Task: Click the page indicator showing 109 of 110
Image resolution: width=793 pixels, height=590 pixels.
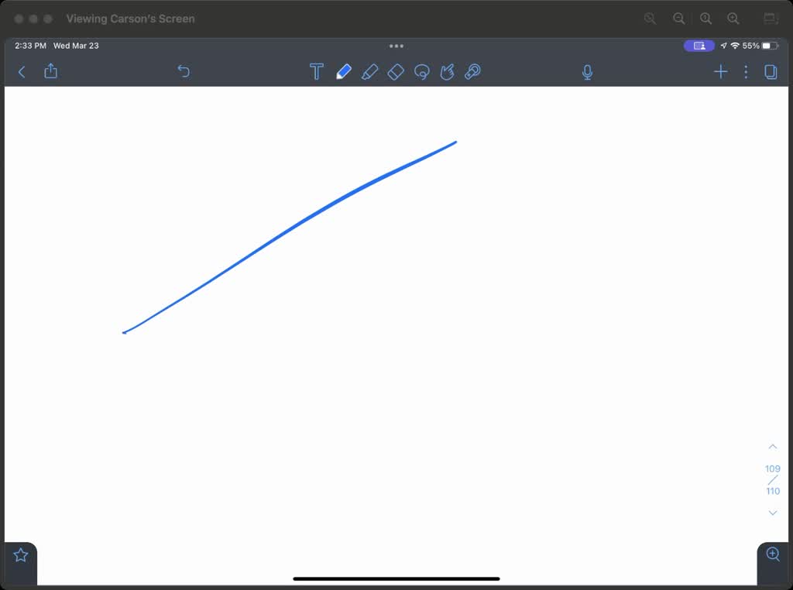Action: (x=772, y=479)
